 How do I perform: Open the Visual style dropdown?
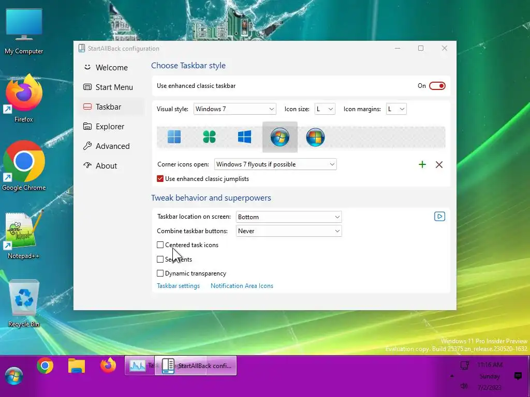pos(234,109)
